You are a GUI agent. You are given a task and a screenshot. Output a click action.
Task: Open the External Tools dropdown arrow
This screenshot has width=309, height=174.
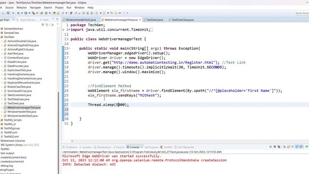[37, 13]
